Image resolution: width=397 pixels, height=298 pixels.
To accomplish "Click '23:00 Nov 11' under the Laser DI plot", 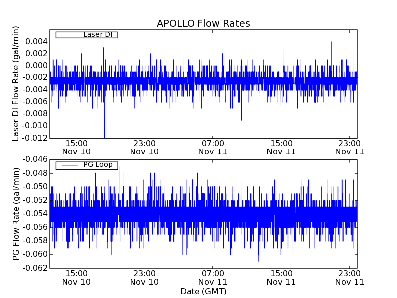I will tap(350, 148).
